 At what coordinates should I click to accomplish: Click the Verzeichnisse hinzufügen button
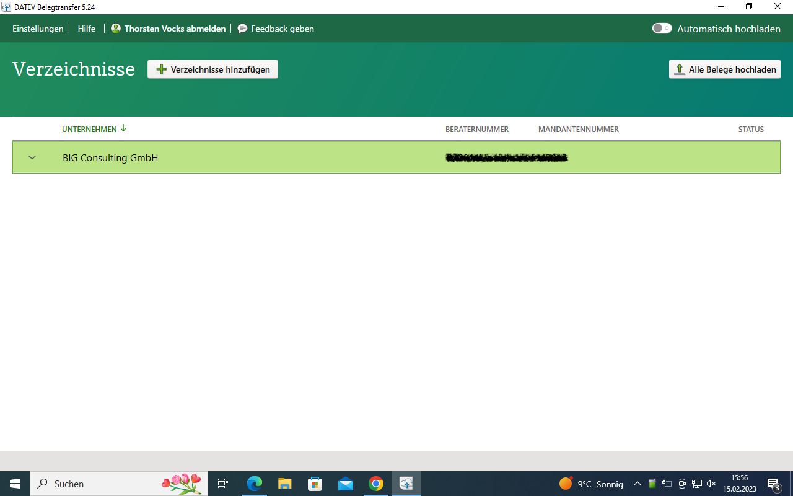[212, 69]
